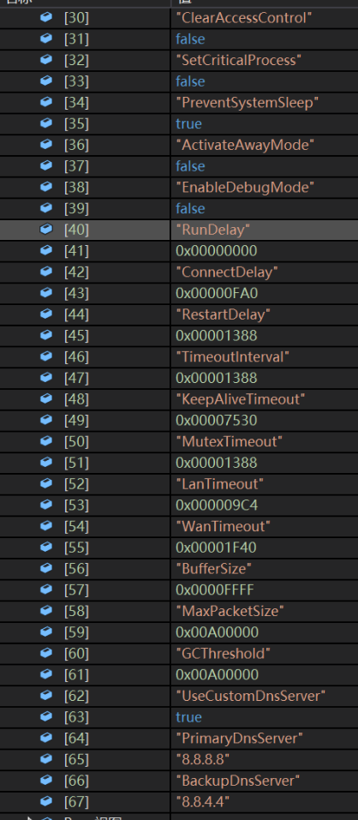Select the "MutexTimeout" value
Screen dimensions: 358x820
coord(230,441)
